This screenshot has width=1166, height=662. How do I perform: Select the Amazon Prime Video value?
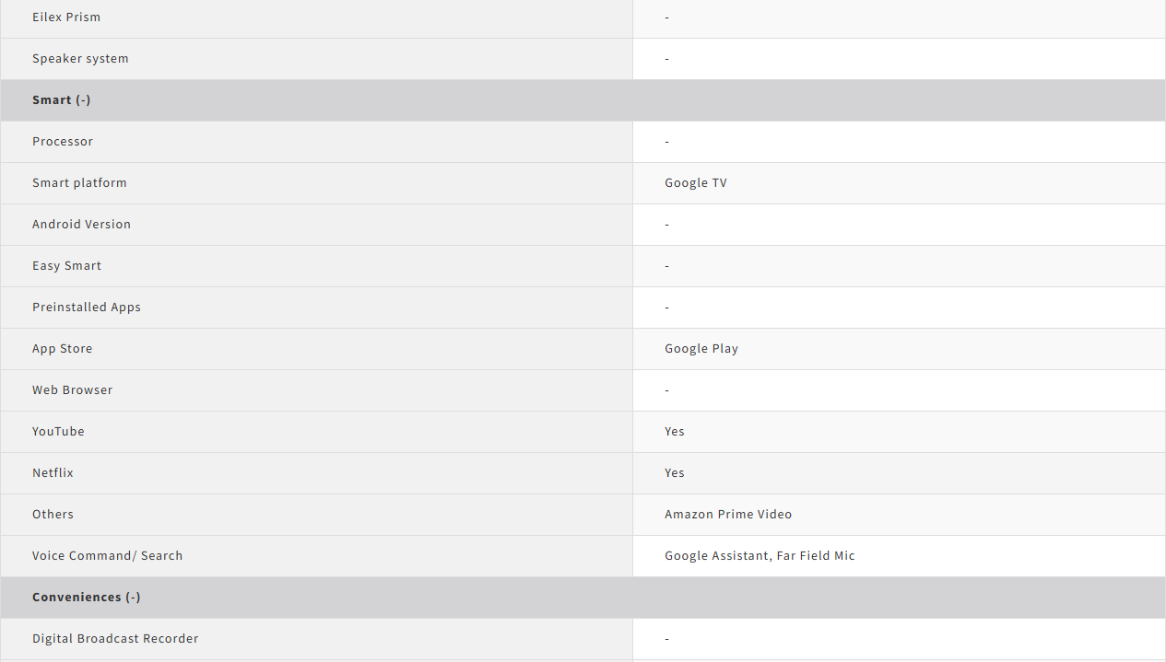click(x=728, y=515)
